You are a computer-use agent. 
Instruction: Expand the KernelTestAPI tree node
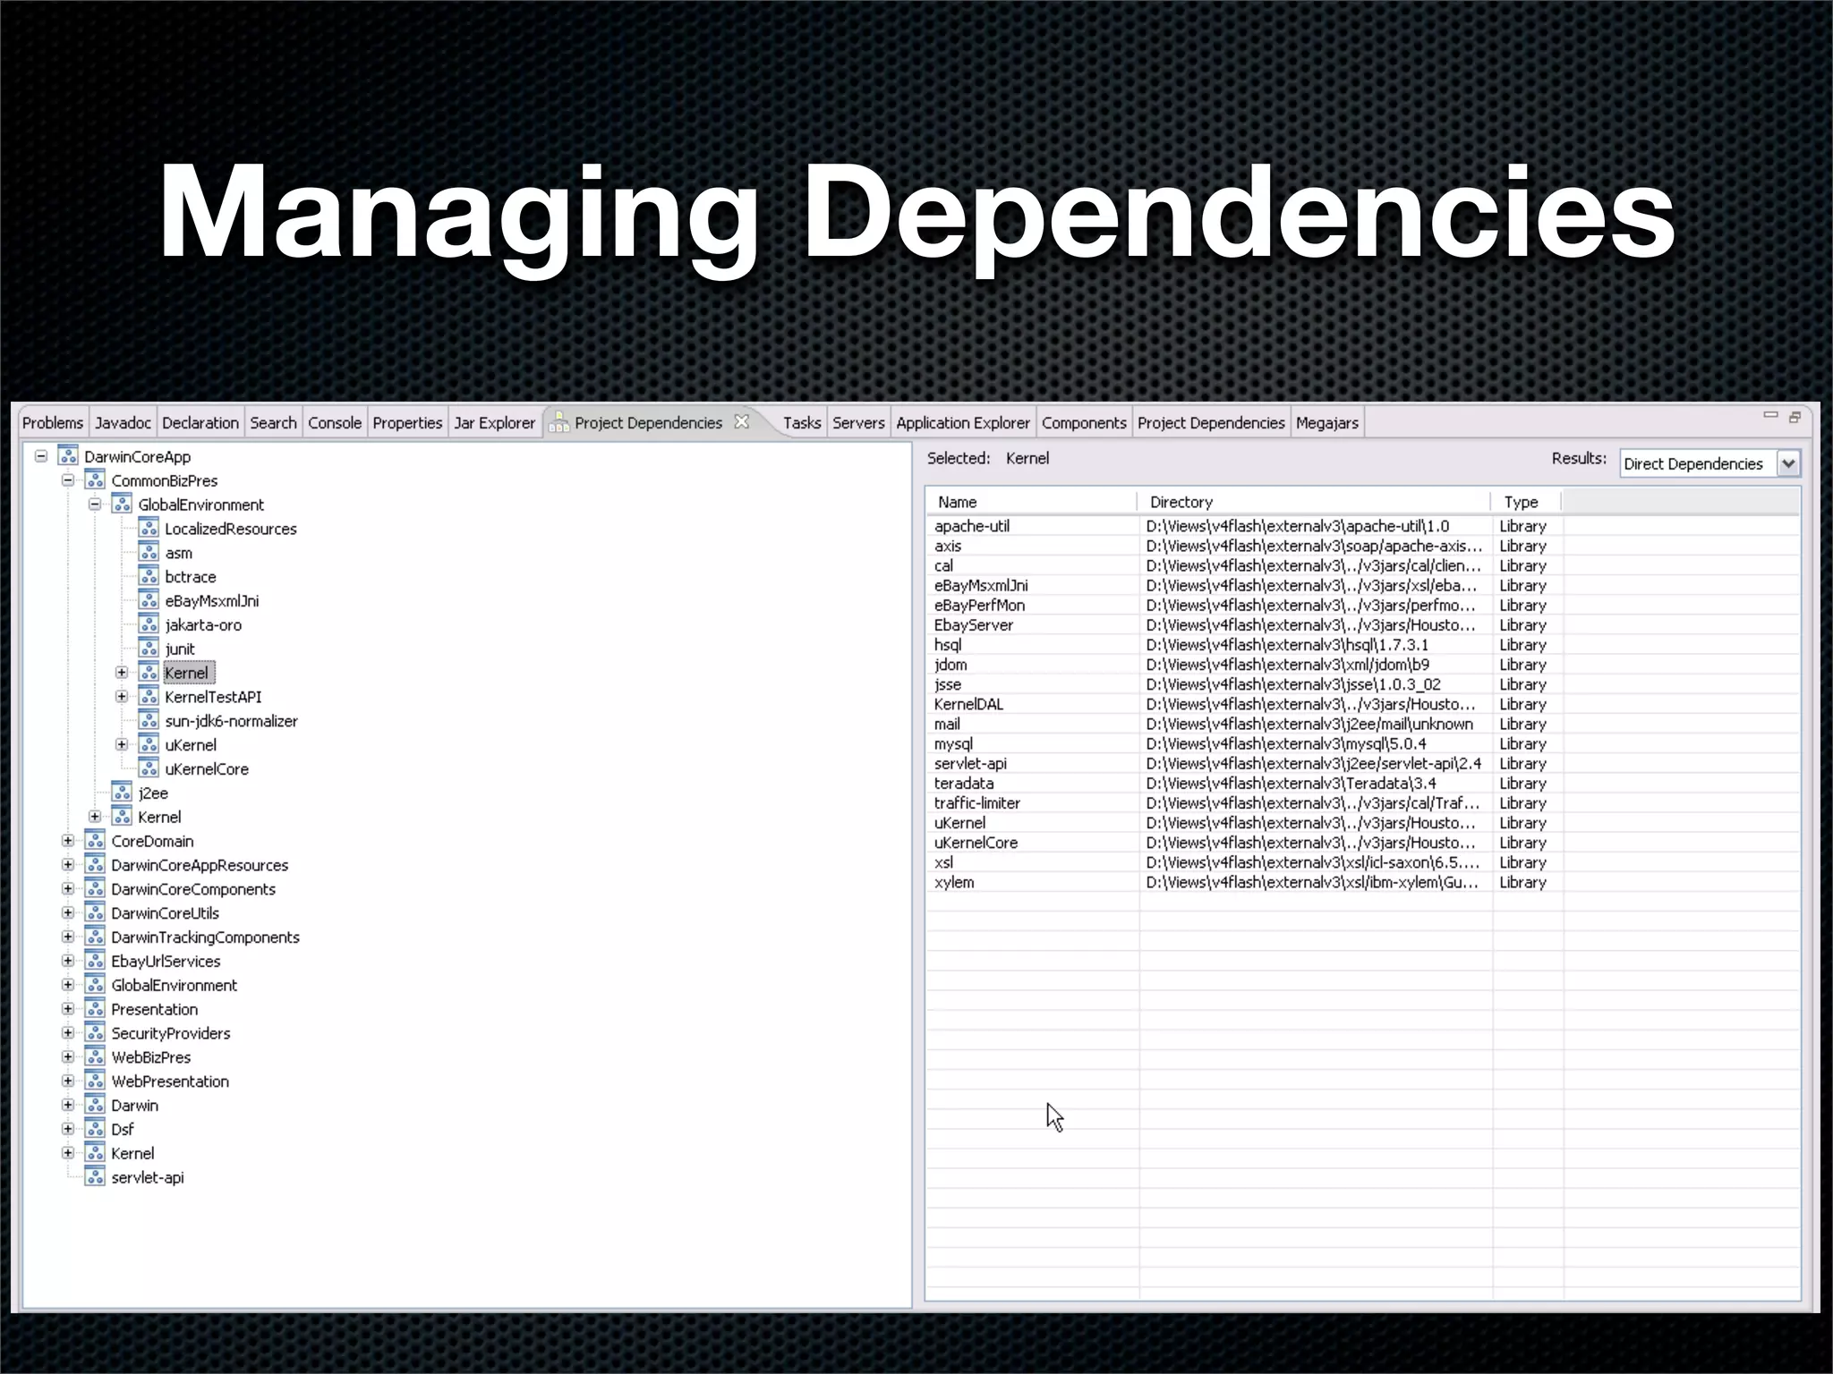coord(122,696)
